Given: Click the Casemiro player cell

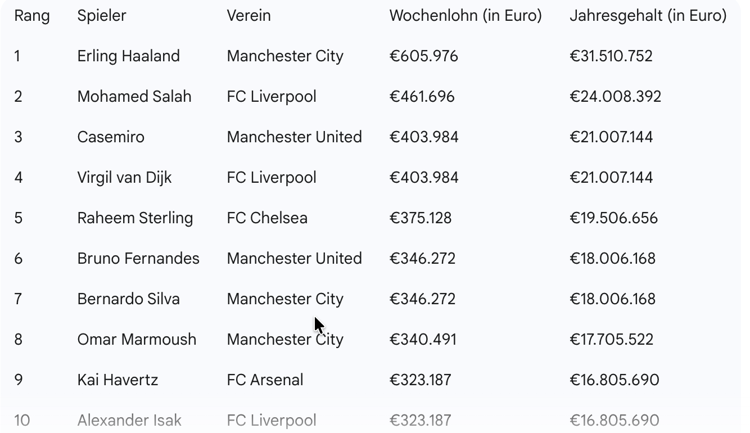Looking at the screenshot, I should coord(111,137).
